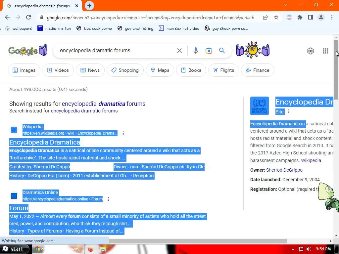Image resolution: width=339 pixels, height=254 pixels.
Task: Open the more options for Dramatica Online result
Action: [x=108, y=199]
